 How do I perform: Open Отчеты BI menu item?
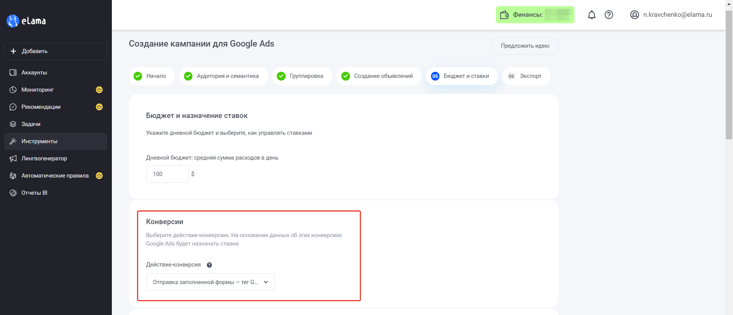(x=56, y=193)
